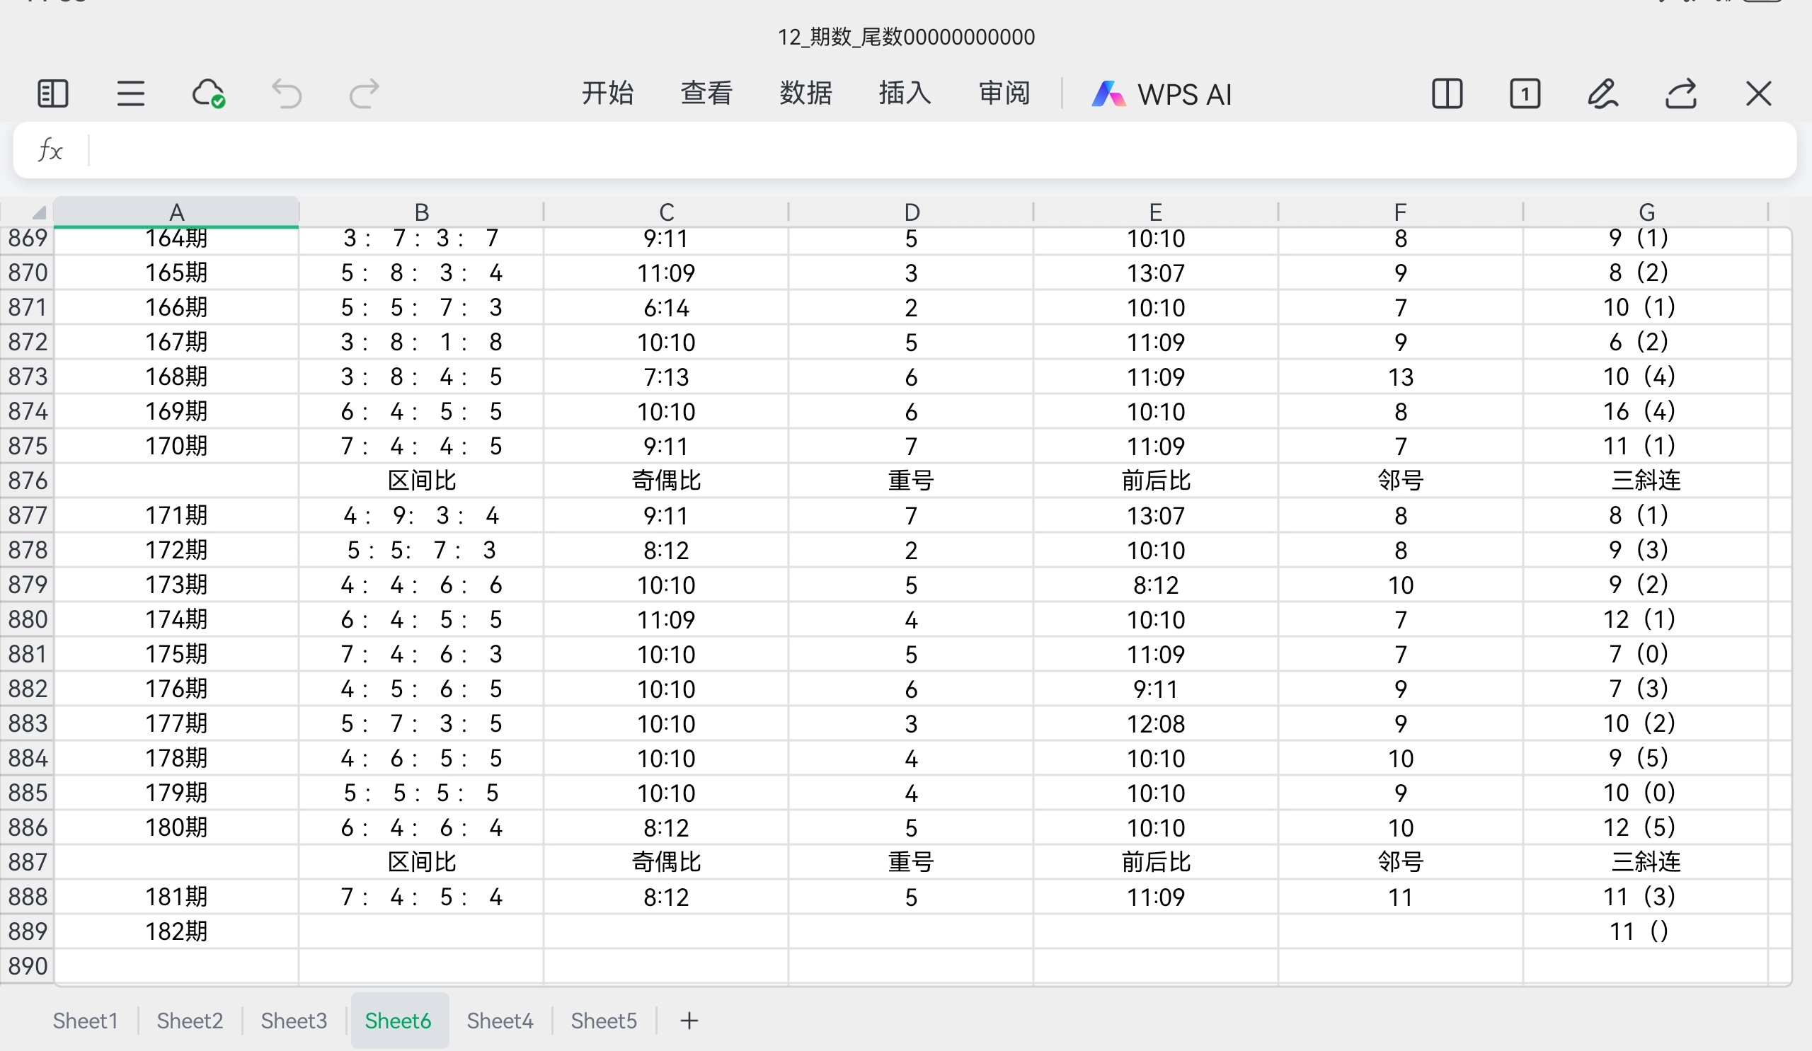Click 奇偶比 cell in row 887

pos(667,862)
